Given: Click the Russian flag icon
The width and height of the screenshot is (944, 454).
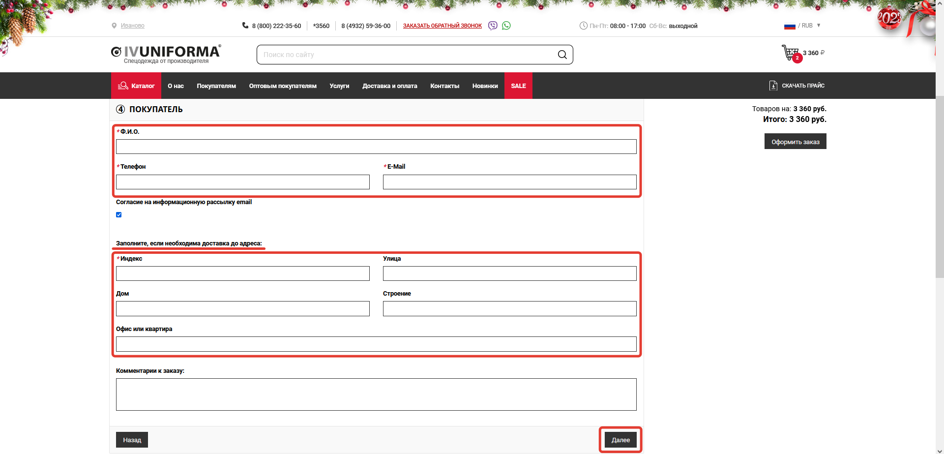Looking at the screenshot, I should point(790,26).
